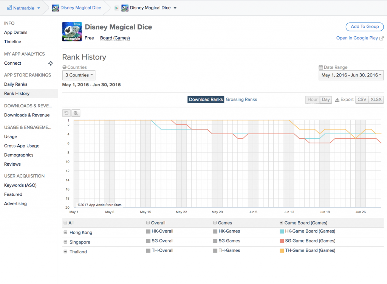Screen dimensions: 387x284
Task: Open Cross-App Usage page
Action: [22, 146]
